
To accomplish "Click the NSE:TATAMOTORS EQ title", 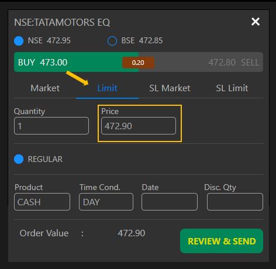I will (62, 22).
